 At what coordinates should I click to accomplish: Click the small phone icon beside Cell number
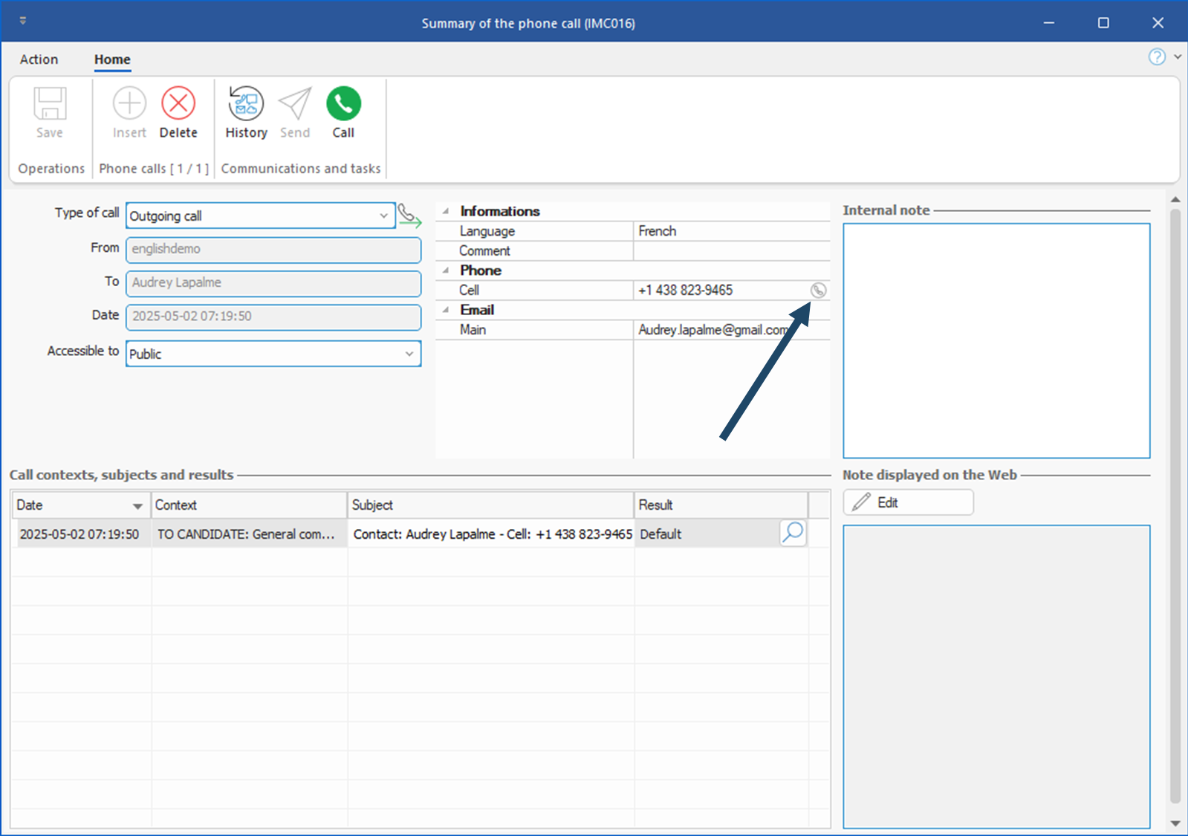point(818,291)
